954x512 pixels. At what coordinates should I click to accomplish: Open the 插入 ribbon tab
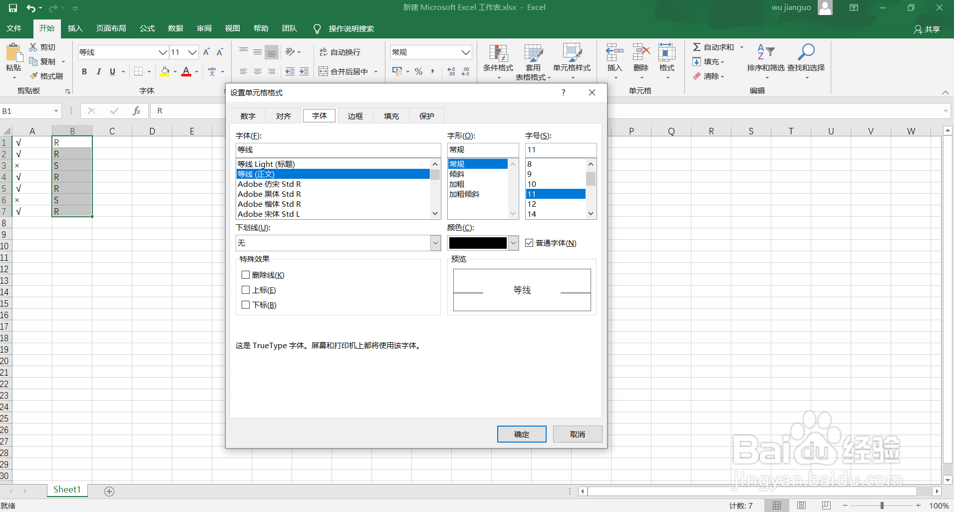tap(75, 28)
